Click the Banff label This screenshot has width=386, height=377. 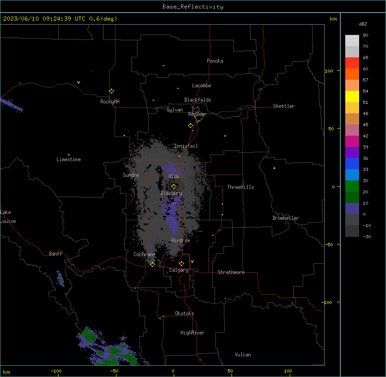tap(56, 254)
